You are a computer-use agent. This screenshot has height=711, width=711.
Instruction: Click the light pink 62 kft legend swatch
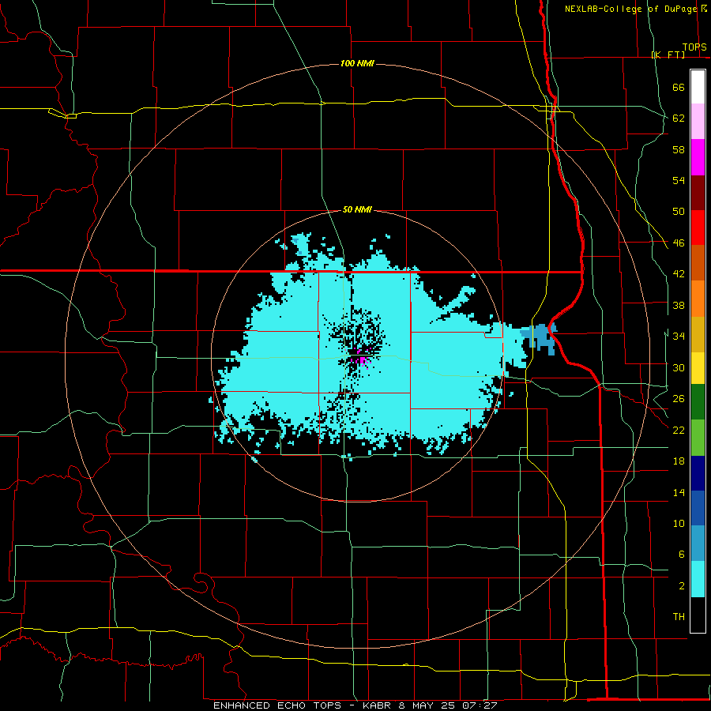tap(698, 122)
